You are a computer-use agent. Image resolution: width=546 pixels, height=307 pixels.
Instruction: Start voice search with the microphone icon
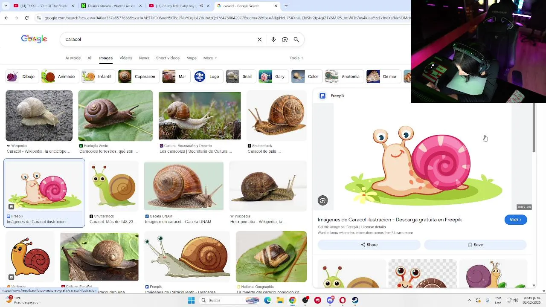[273, 39]
